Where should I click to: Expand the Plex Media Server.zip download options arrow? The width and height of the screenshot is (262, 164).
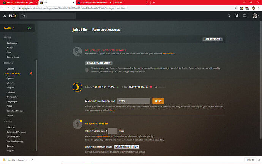click(x=32, y=160)
